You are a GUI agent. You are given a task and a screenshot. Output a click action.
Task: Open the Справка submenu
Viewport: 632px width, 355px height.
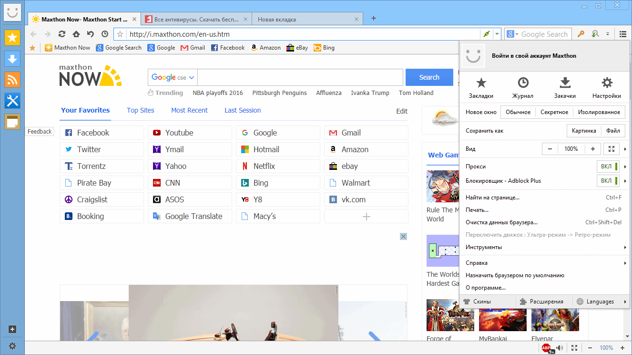[544, 263]
